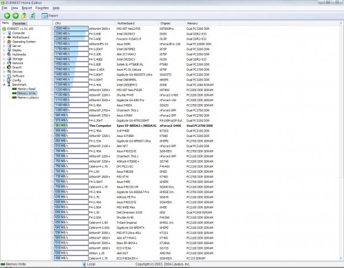Viewport: 344px width, 268px height.
Task: Collapse the Benchmark tree node
Action: 4,85
